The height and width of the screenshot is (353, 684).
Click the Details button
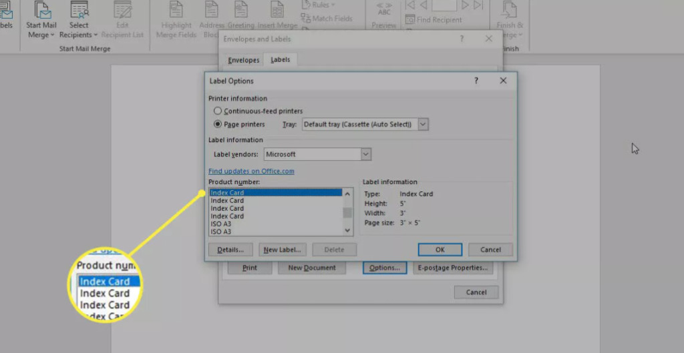[230, 250]
